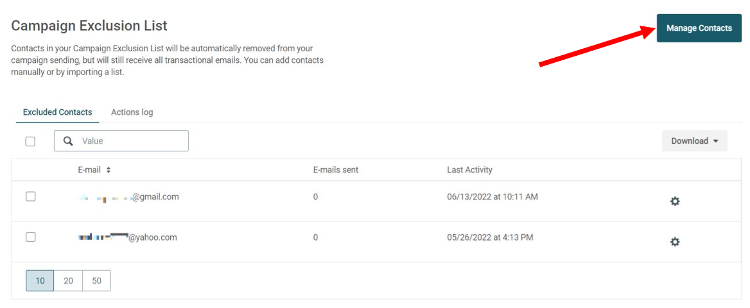Show 10 contacts per page

[x=40, y=281]
